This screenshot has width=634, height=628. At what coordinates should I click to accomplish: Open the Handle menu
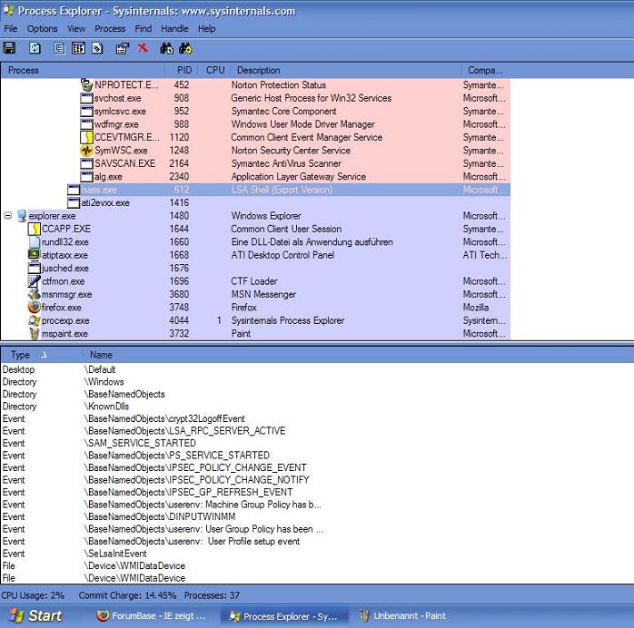click(174, 29)
